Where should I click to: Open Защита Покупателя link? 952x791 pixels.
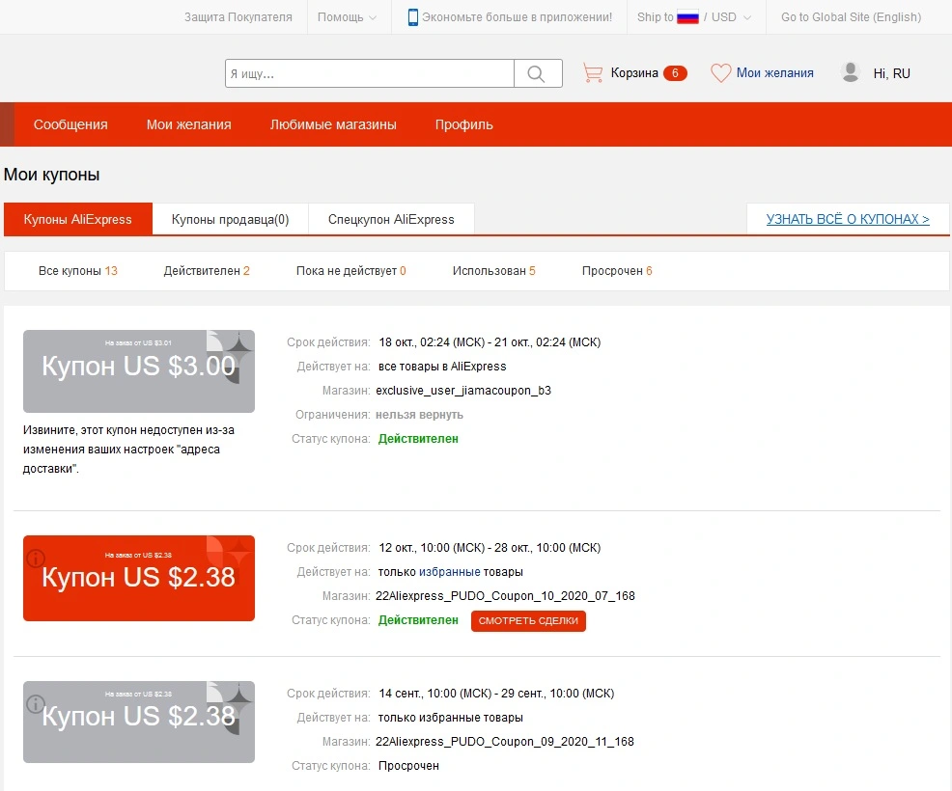pos(238,17)
